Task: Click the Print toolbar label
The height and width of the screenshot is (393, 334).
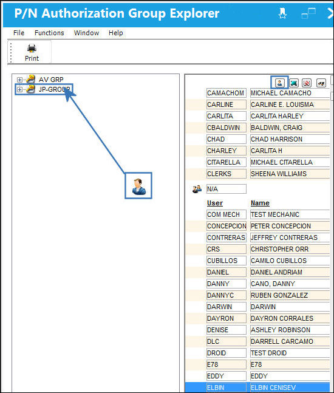Action: [32, 58]
